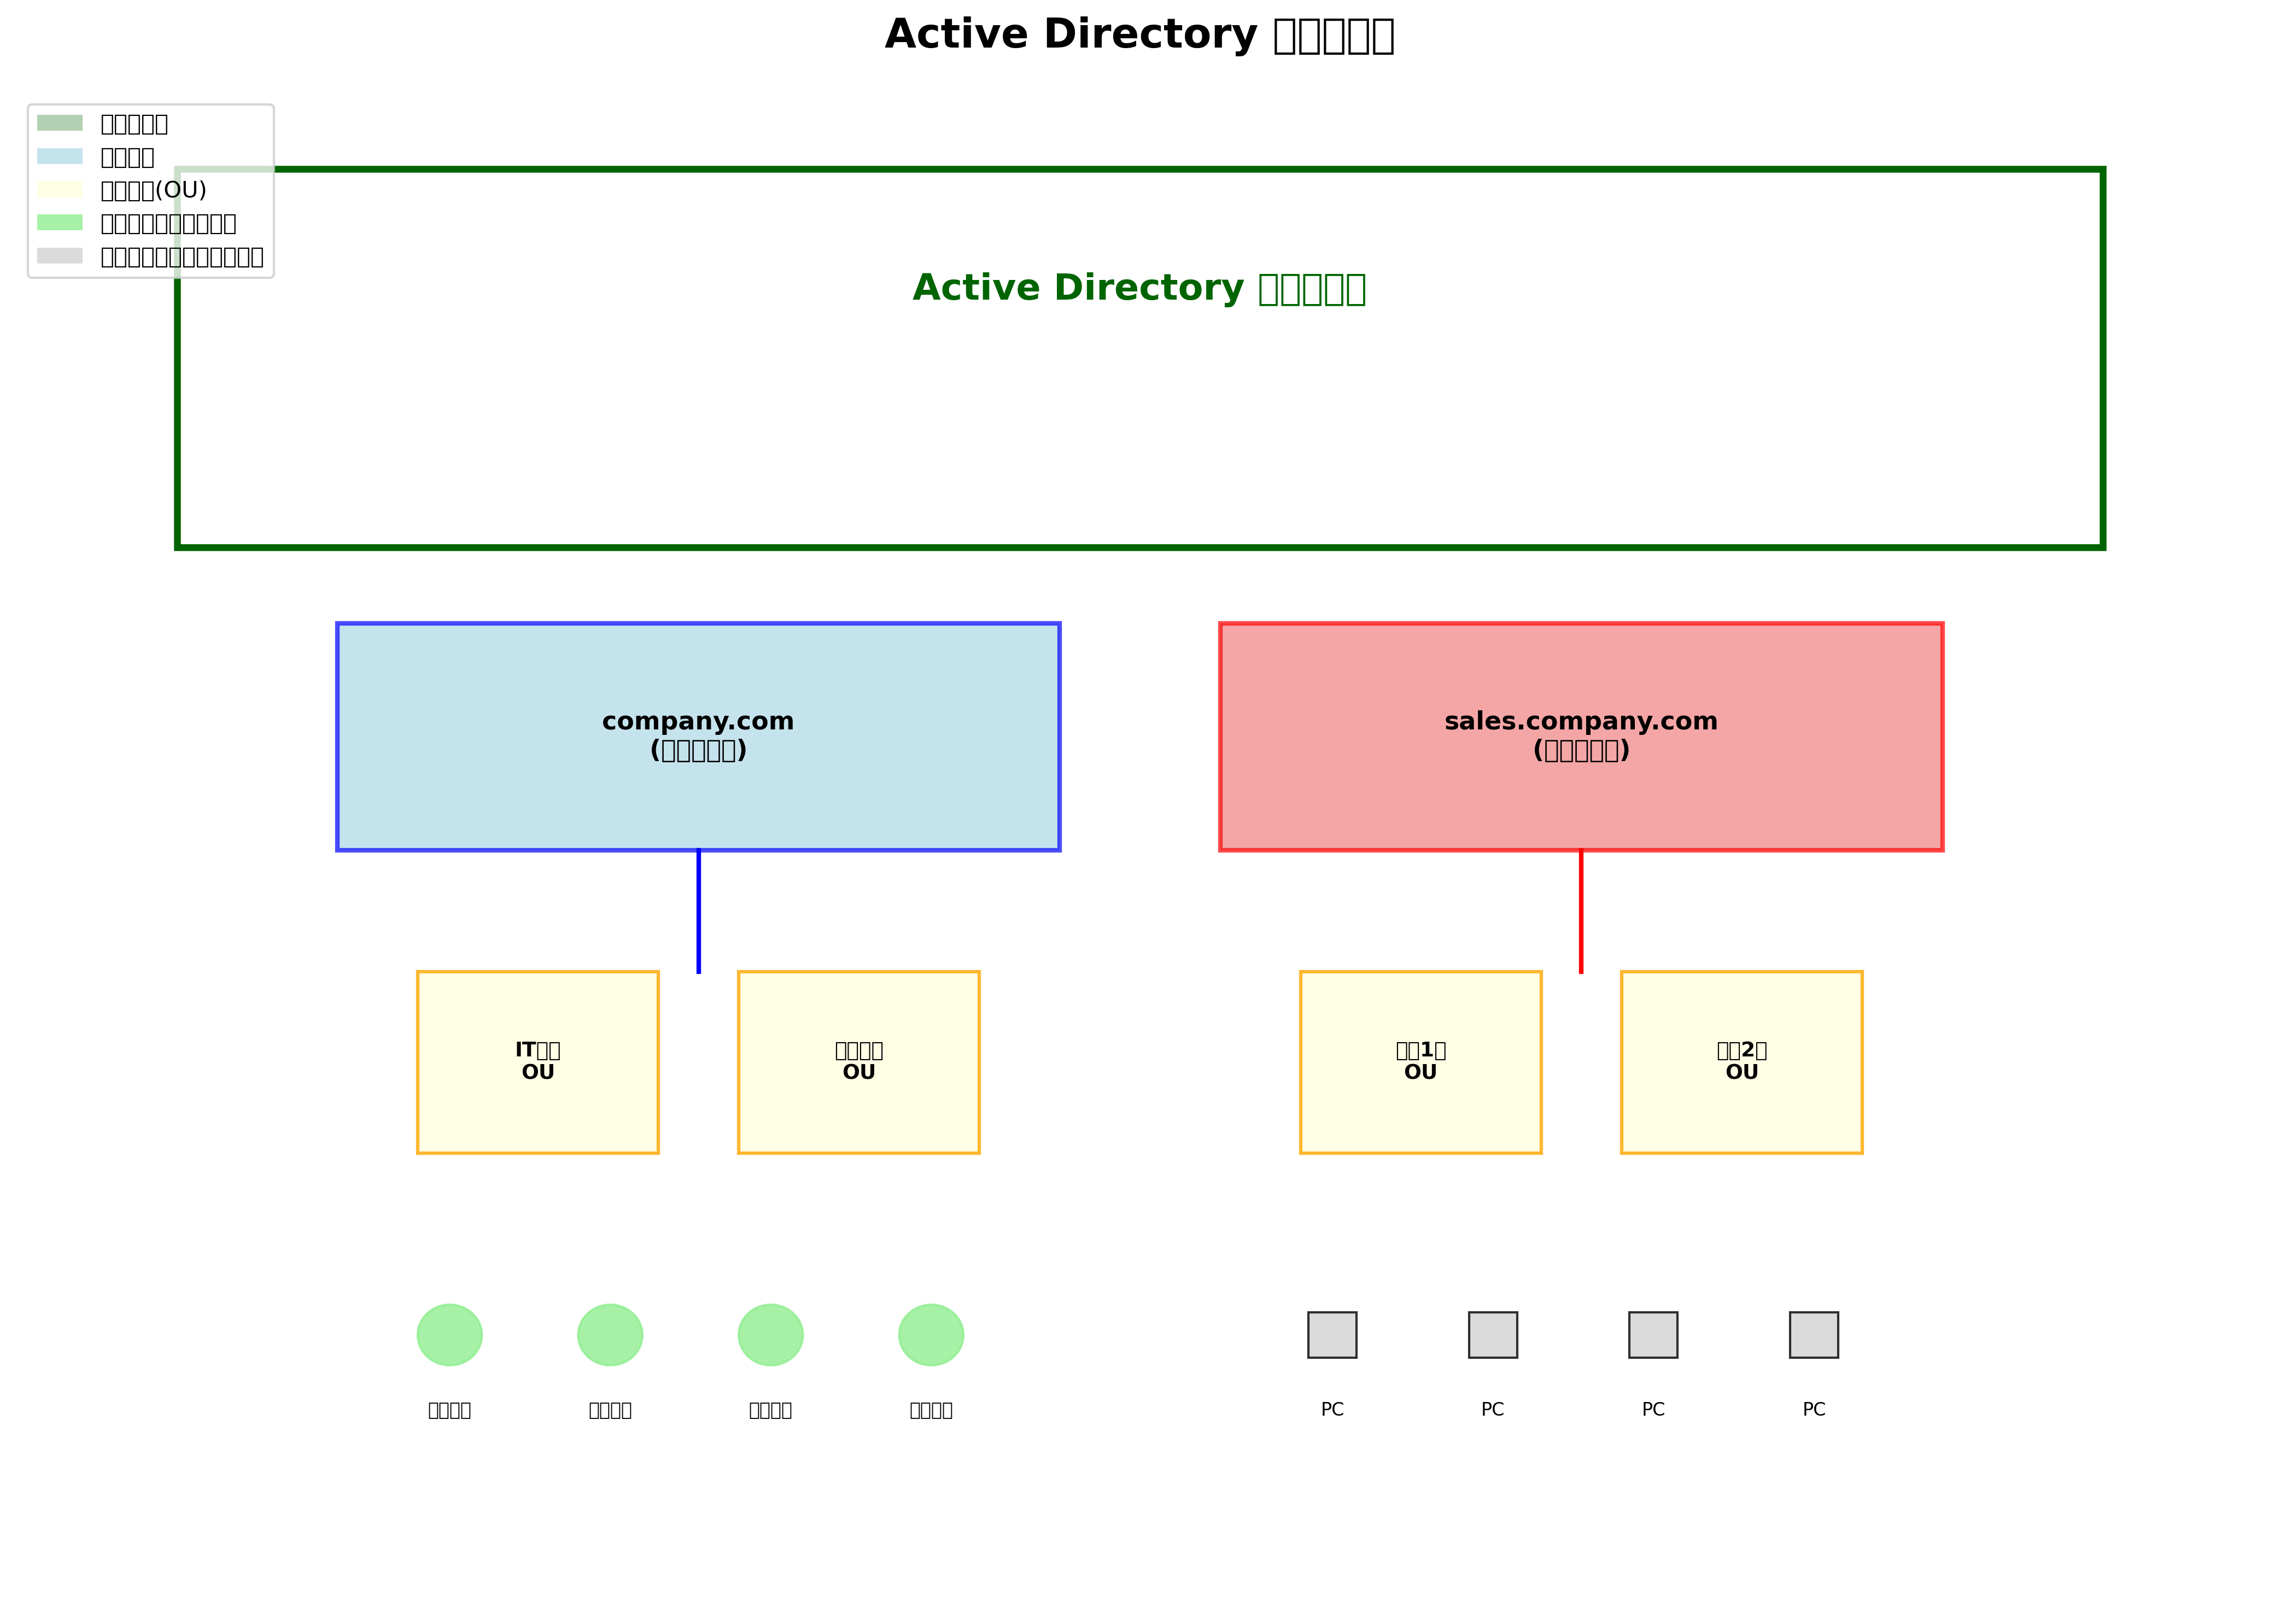Click the green Active Directory forest heading

point(1139,288)
